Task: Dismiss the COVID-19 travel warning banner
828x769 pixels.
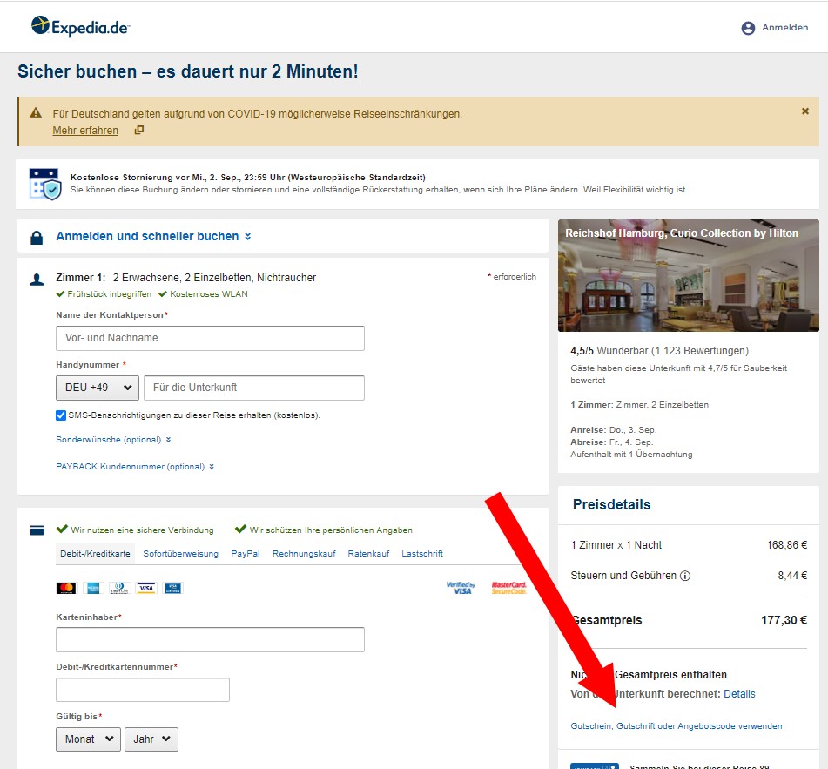Action: (x=804, y=111)
